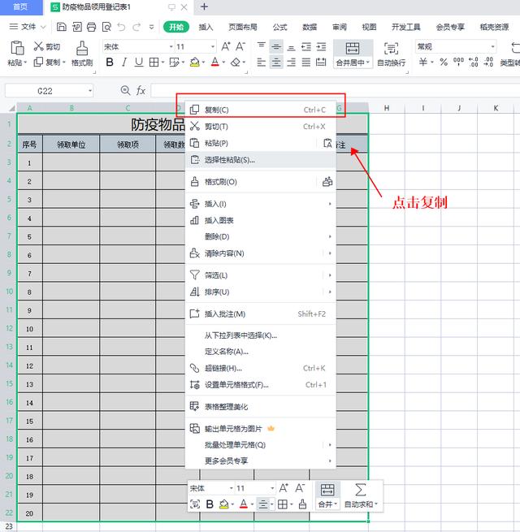Screen dimensions: 520x532
Task: Click the Redo arrow icon
Action: (136, 27)
